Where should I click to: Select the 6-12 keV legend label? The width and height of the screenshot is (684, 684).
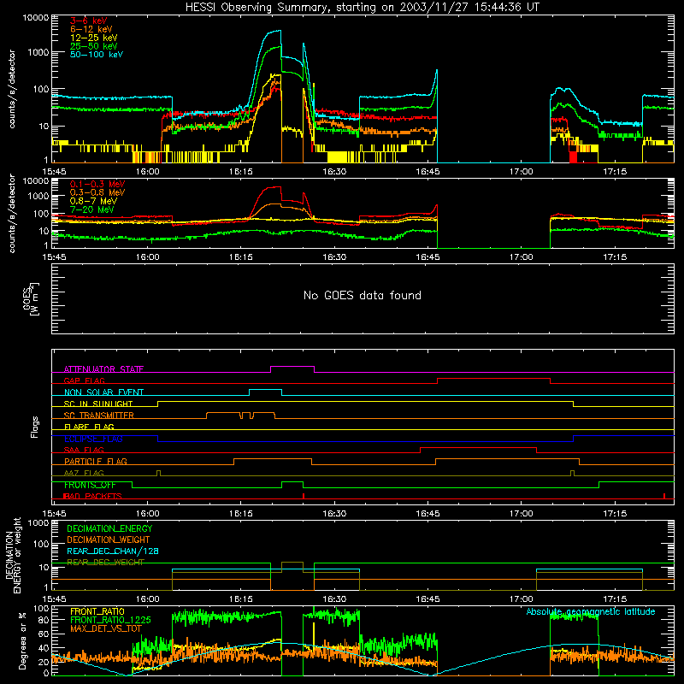[x=91, y=29]
